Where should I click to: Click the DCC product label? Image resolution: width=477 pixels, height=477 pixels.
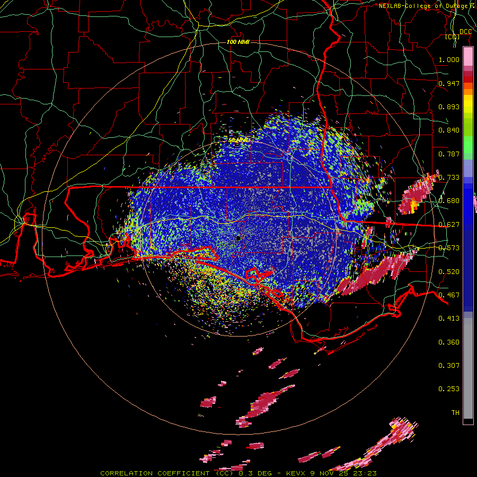pyautogui.click(x=465, y=32)
